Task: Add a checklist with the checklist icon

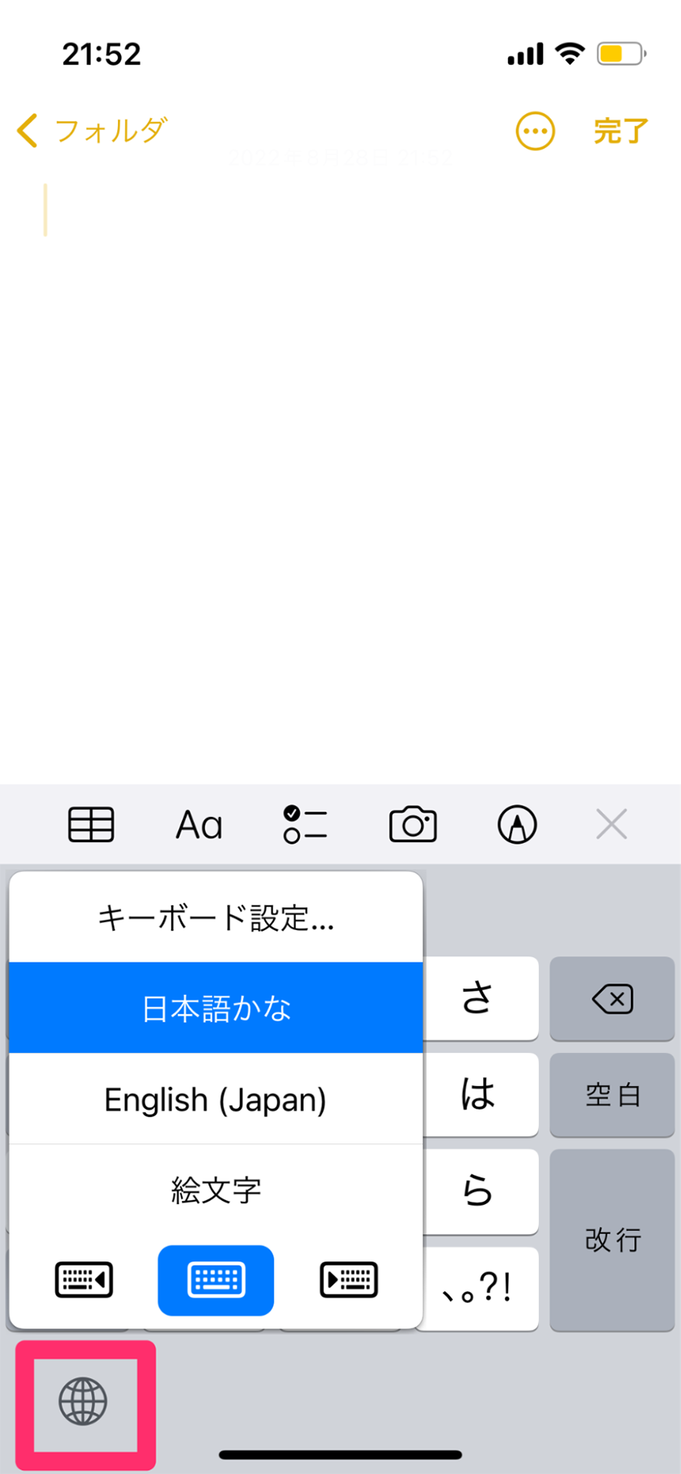Action: [x=305, y=824]
